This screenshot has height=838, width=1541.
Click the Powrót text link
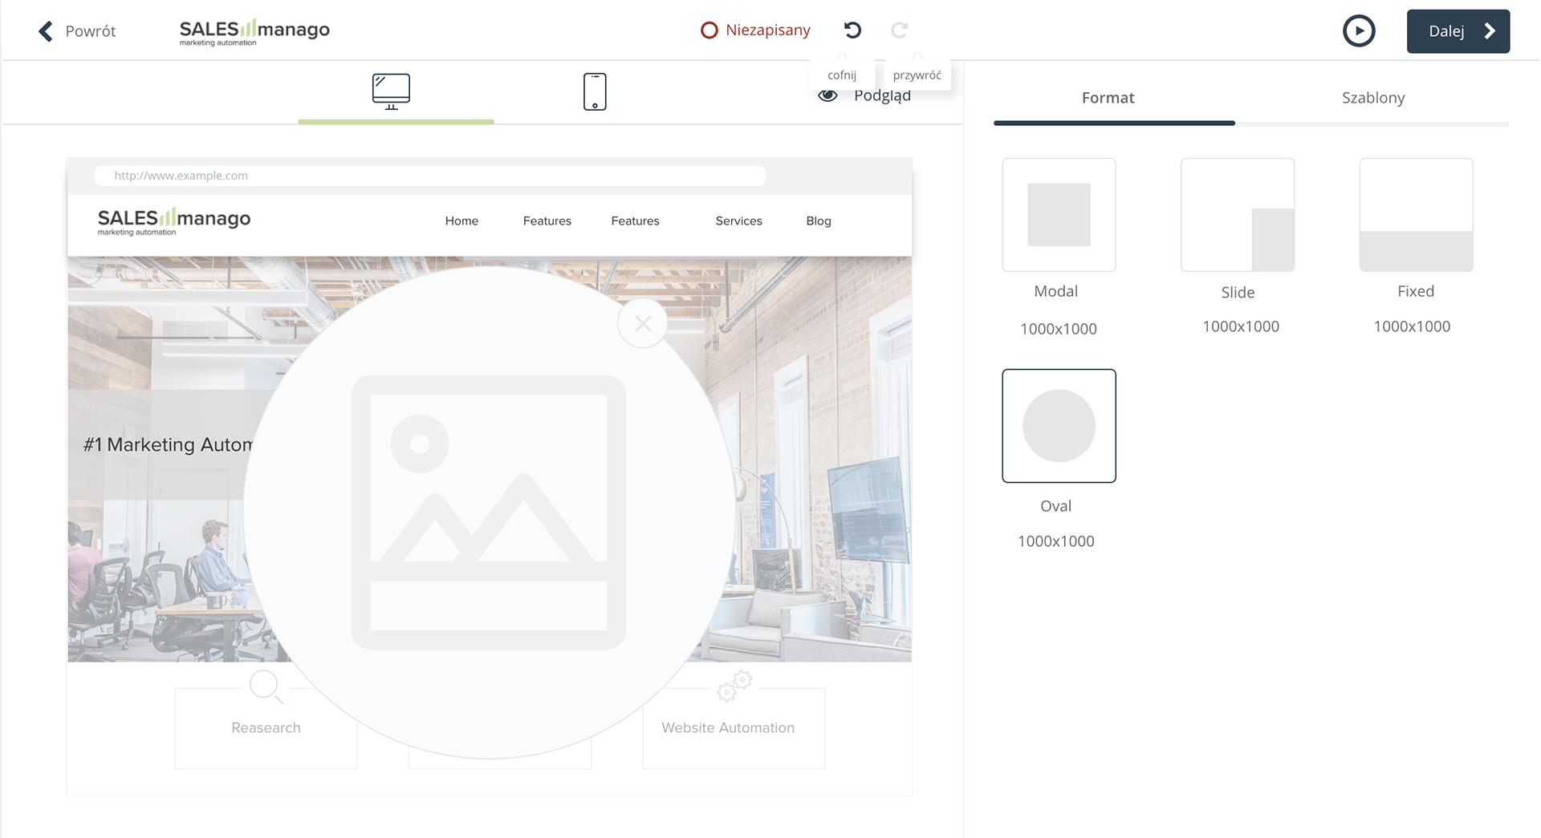tap(91, 31)
